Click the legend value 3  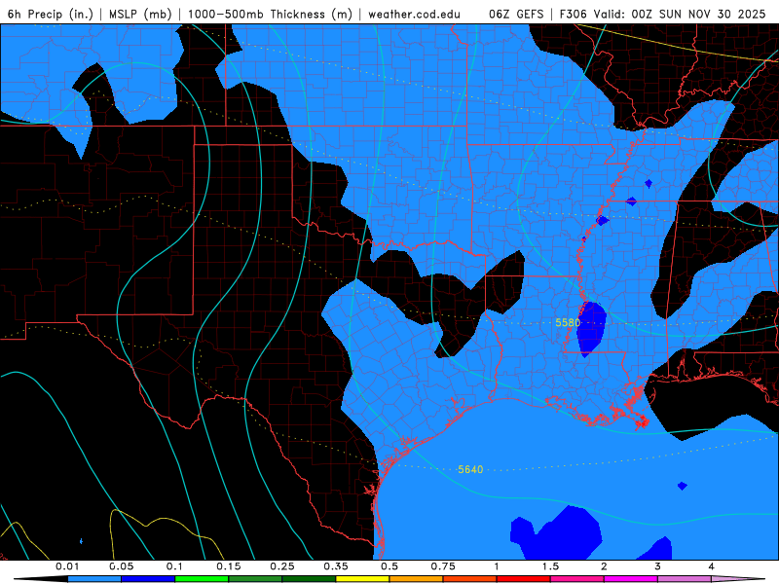tap(658, 566)
